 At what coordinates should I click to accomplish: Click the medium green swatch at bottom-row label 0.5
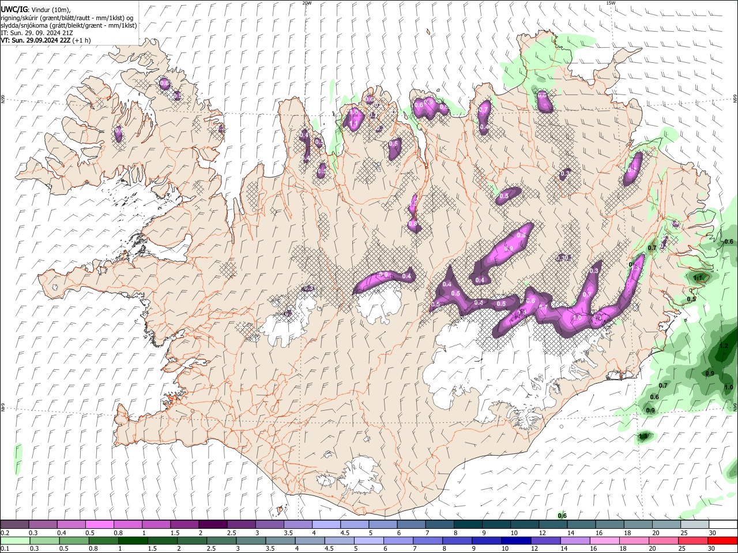(74, 541)
